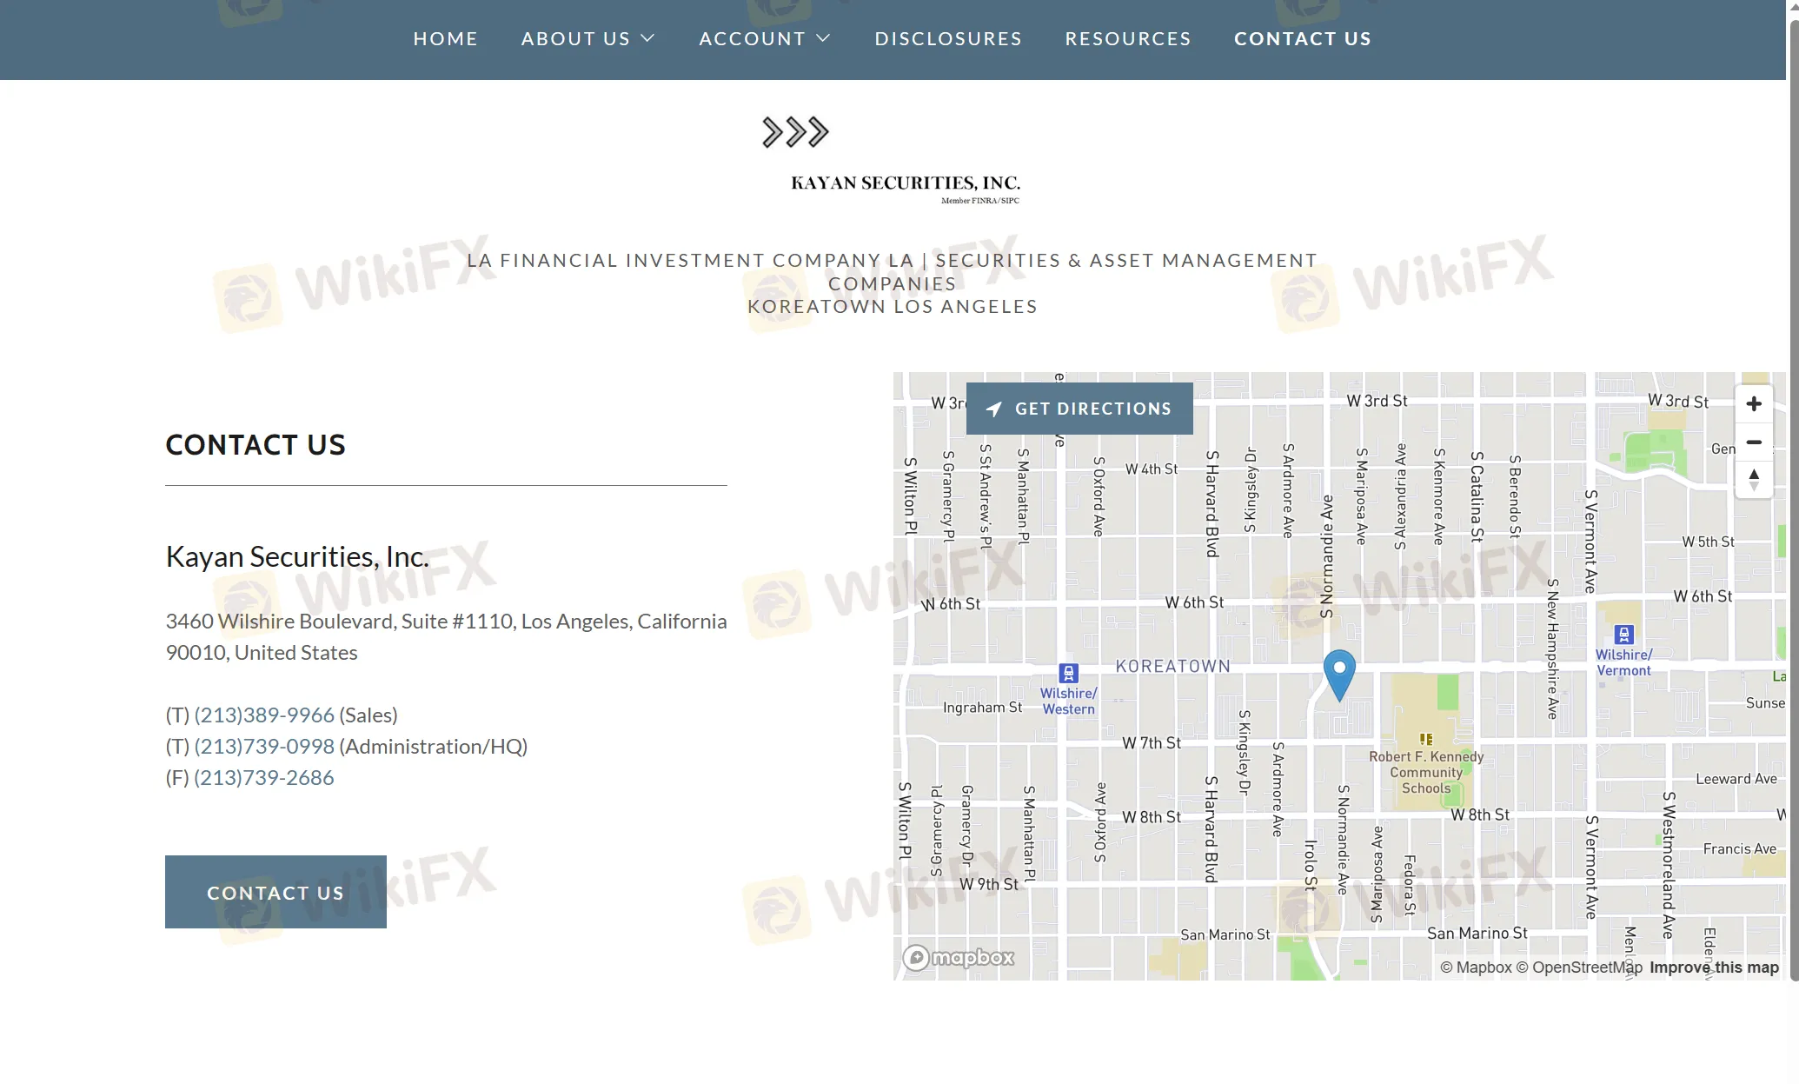Call Administration number (213)739-0998
The image size is (1799, 1084).
pos(264,746)
